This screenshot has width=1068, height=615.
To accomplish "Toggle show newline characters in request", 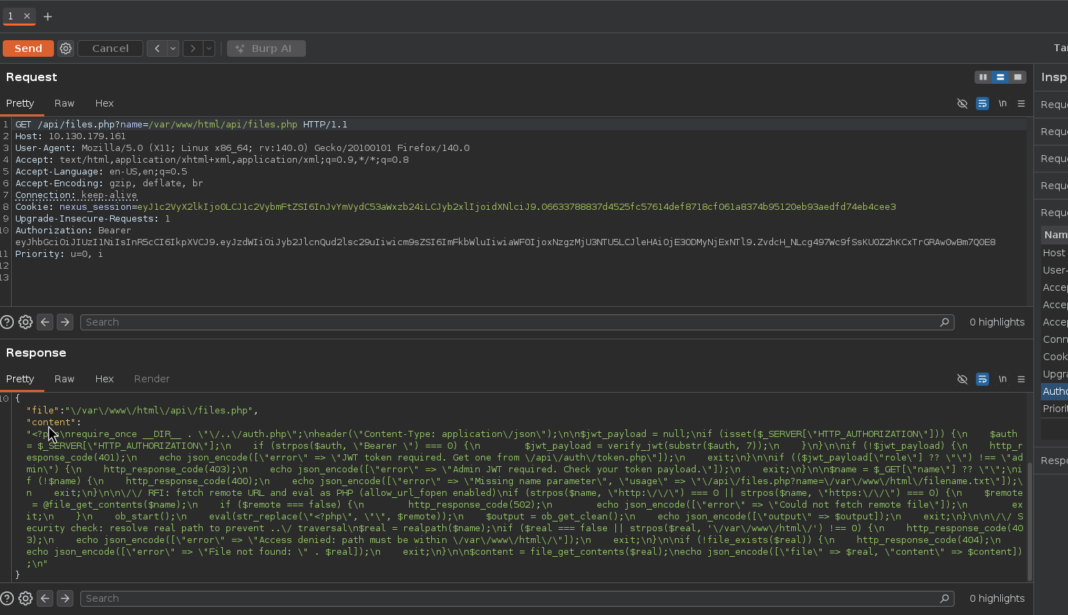I will [x=1002, y=103].
